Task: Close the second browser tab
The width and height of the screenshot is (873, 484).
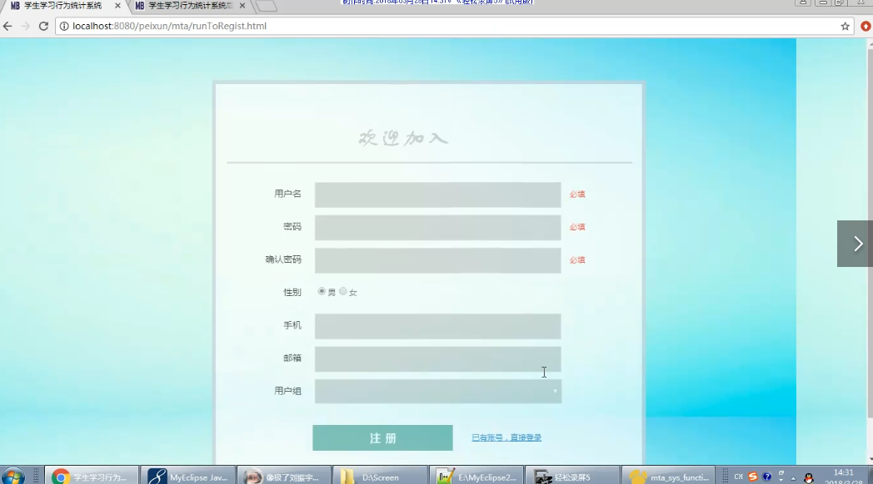Action: tap(242, 6)
